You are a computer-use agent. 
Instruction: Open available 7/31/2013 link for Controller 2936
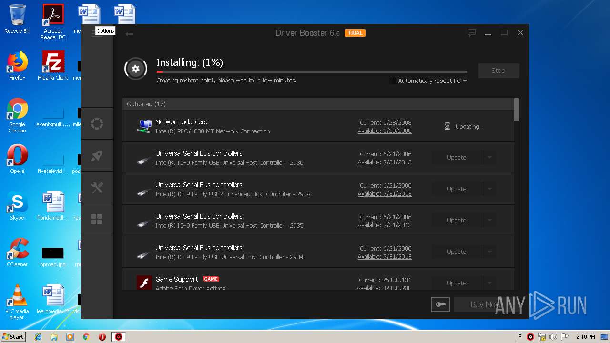[385, 162]
